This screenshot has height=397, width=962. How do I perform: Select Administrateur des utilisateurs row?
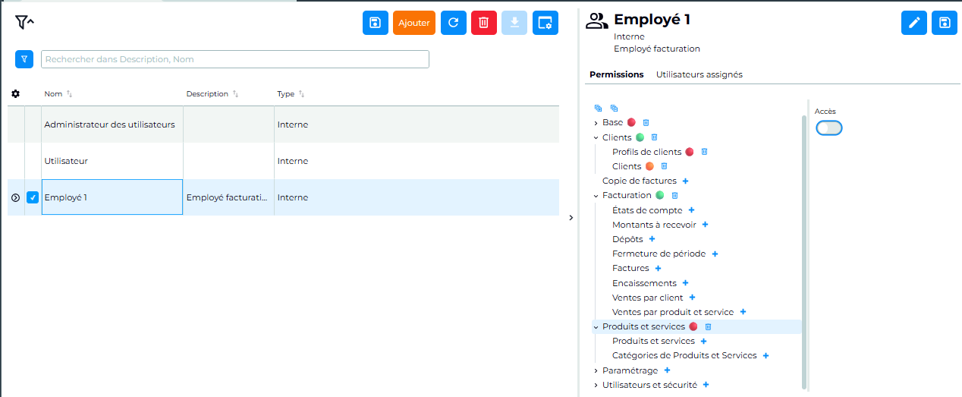[283, 124]
